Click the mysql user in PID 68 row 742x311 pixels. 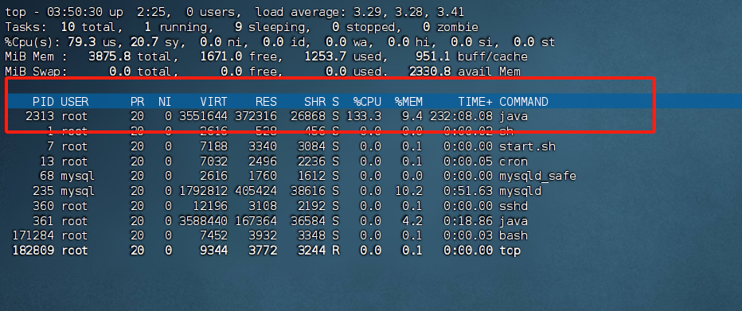[77, 177]
